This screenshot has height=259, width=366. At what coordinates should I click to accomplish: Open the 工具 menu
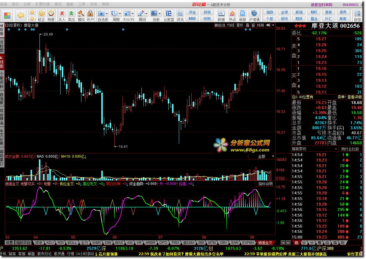point(82,4)
